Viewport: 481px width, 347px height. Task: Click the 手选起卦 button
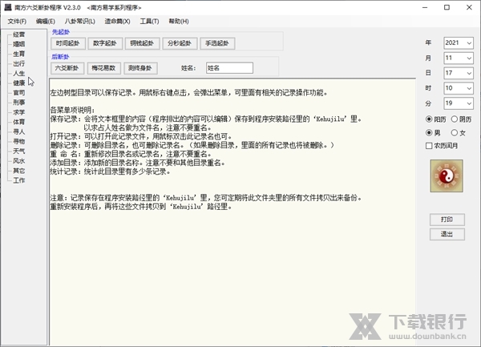pyautogui.click(x=217, y=43)
